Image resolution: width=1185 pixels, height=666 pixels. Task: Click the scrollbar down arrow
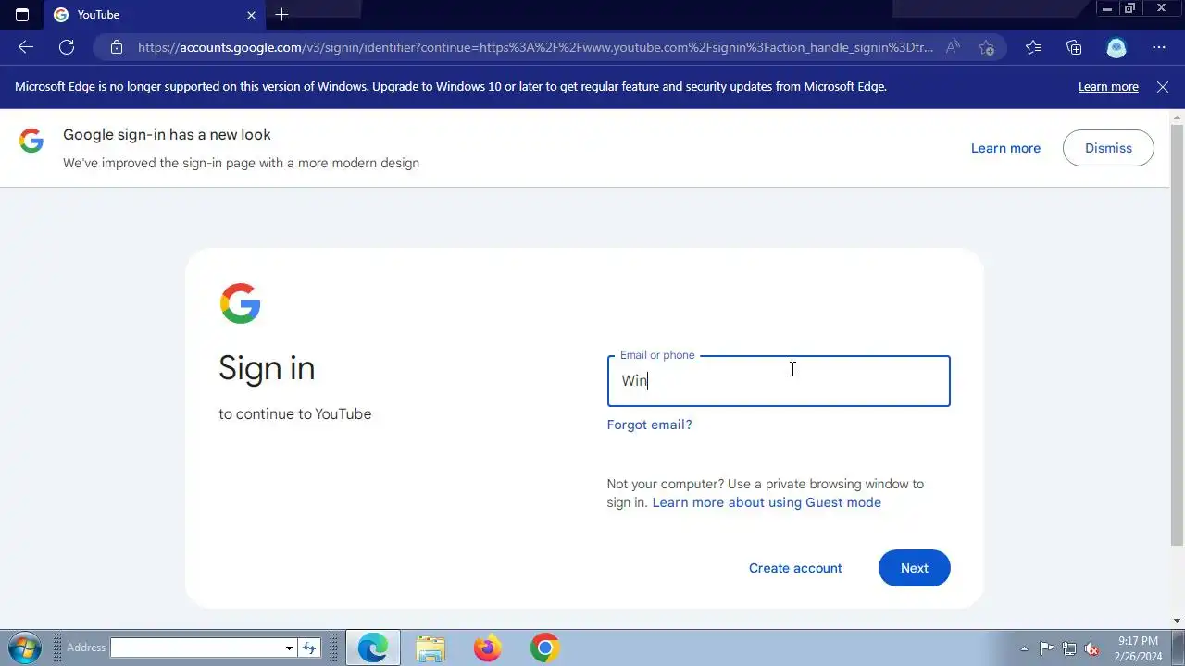[1178, 621]
